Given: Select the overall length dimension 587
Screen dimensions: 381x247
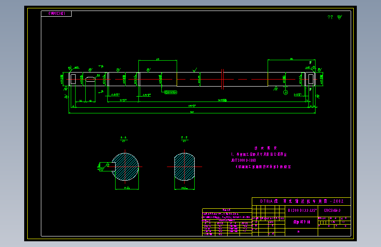Looking at the screenshot, I should point(192,112).
